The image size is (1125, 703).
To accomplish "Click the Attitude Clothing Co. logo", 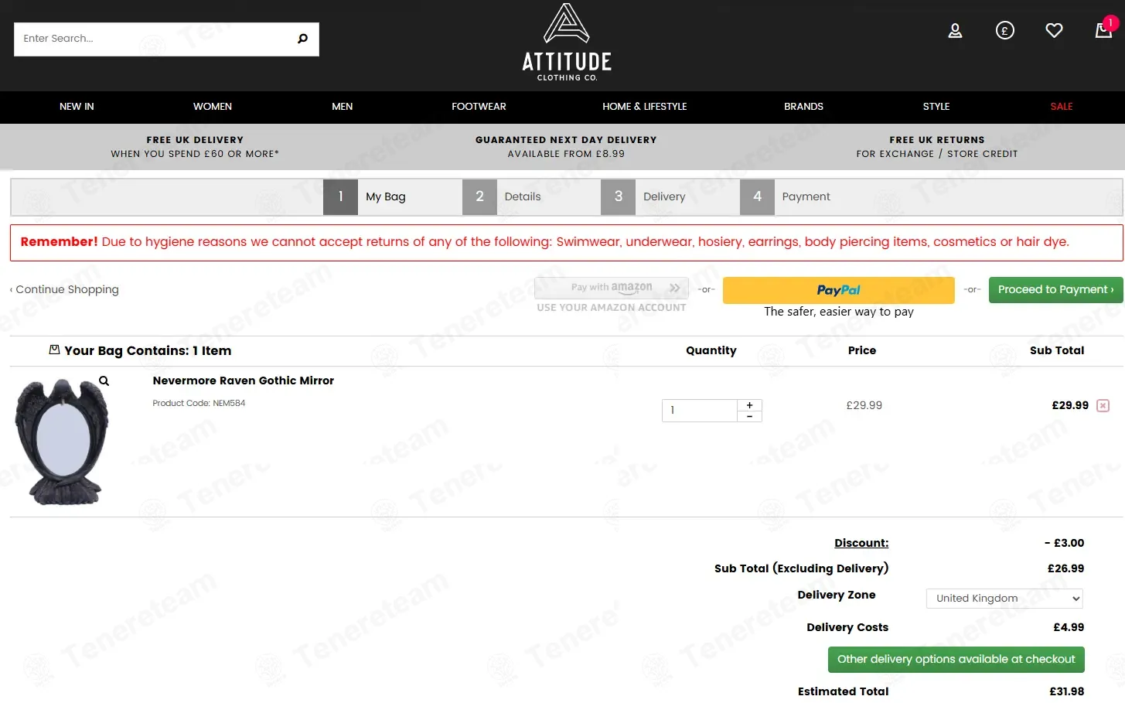I will (567, 43).
